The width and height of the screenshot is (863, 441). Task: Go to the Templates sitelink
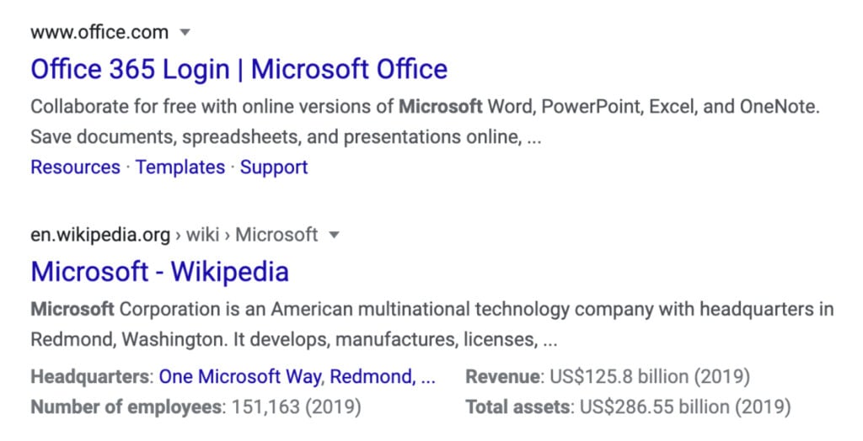(180, 167)
